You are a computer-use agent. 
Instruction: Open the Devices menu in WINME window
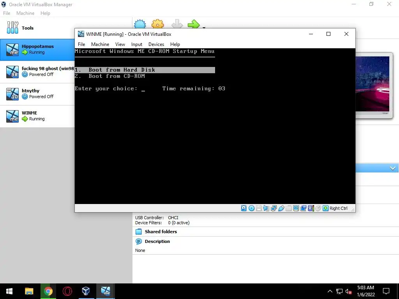(x=156, y=44)
